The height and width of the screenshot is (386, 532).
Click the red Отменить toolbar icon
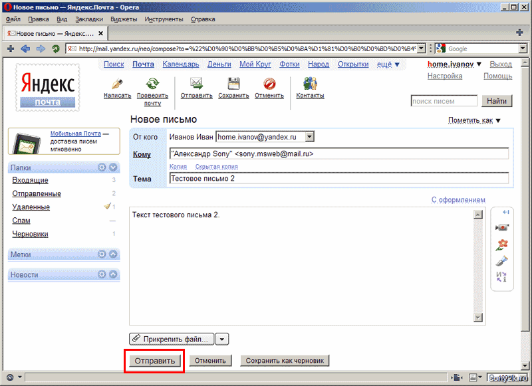pyautogui.click(x=269, y=84)
